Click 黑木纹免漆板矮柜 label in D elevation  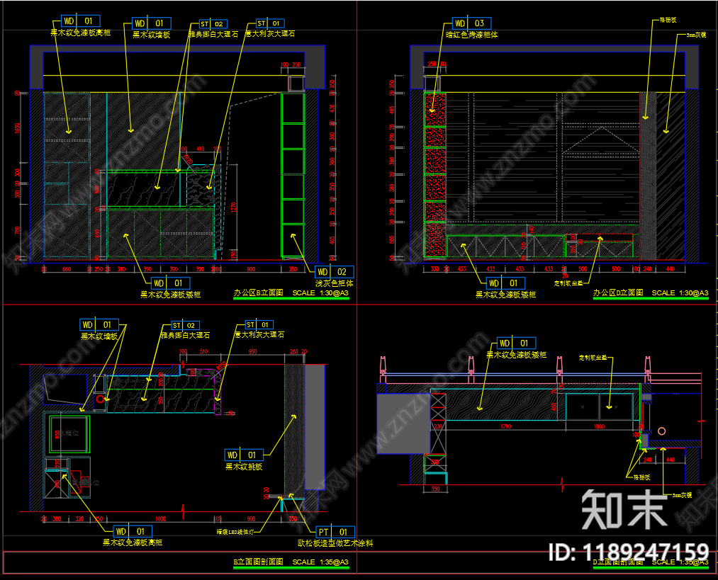pyautogui.click(x=505, y=295)
